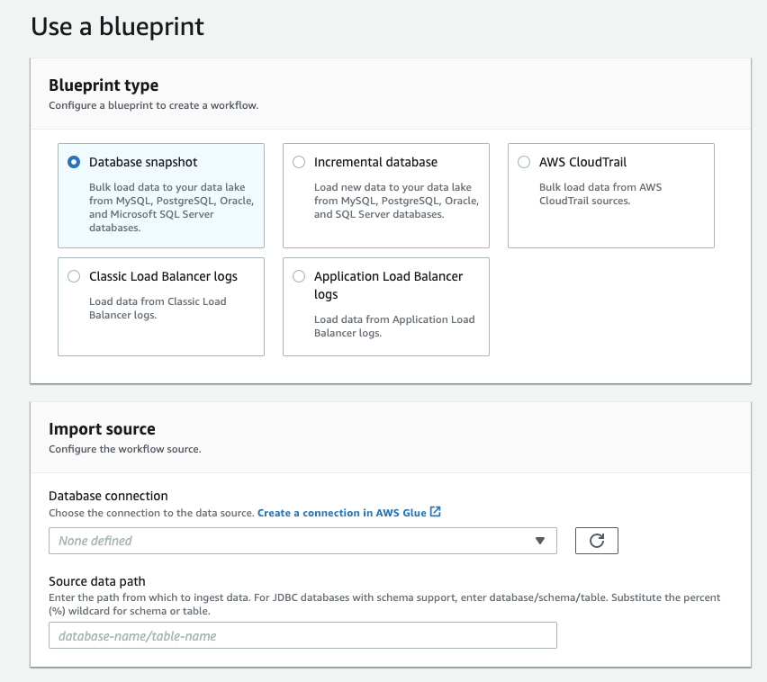Click the Database connection field label

coord(108,496)
